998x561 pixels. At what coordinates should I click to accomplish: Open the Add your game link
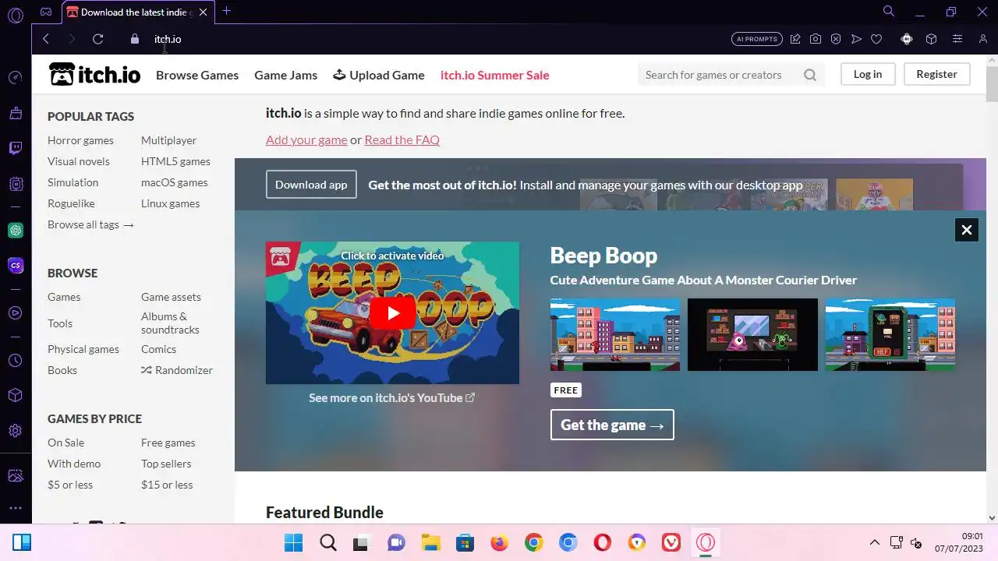tap(306, 139)
